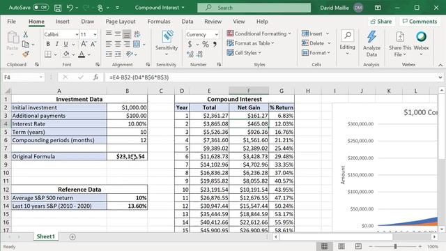Open the Formulas ribbon tab
This screenshot has height=251, width=446.
click(x=159, y=22)
